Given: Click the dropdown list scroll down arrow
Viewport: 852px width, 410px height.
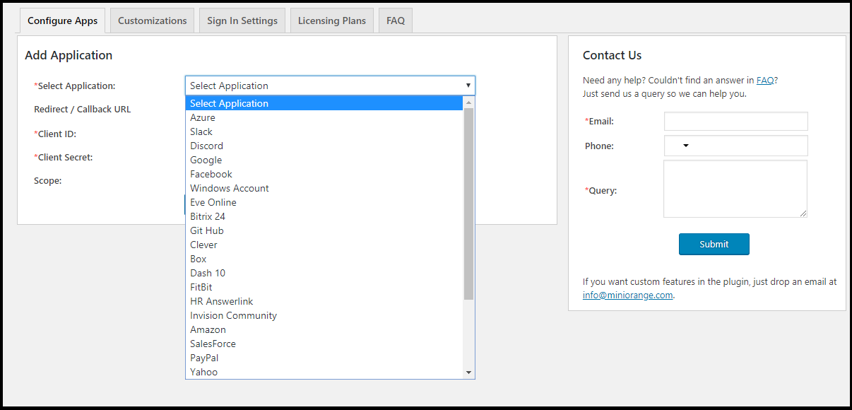Looking at the screenshot, I should tap(468, 373).
